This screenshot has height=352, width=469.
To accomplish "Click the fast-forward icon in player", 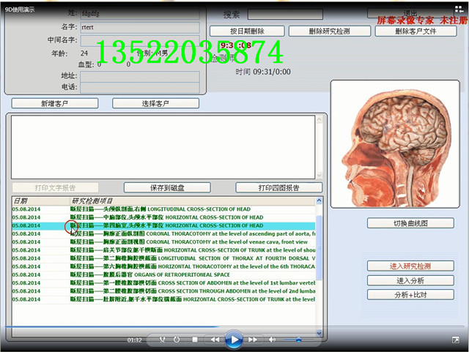I will point(254,340).
